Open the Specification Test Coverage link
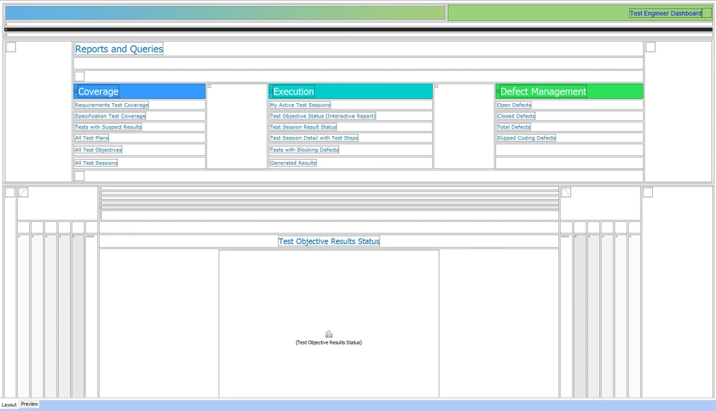The height and width of the screenshot is (411, 716). 110,116
